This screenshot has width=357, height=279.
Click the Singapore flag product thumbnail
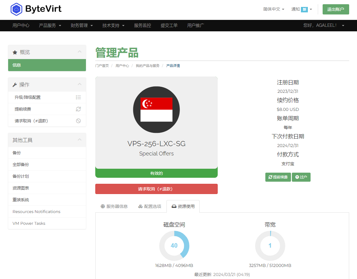(156, 109)
